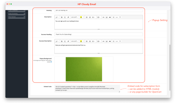The width and height of the screenshot is (176, 103).
Task: Open the Style wand in Description toolbar
Action: [57, 17]
